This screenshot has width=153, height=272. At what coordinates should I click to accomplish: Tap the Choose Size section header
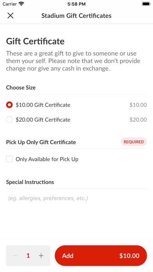pyautogui.click(x=21, y=88)
